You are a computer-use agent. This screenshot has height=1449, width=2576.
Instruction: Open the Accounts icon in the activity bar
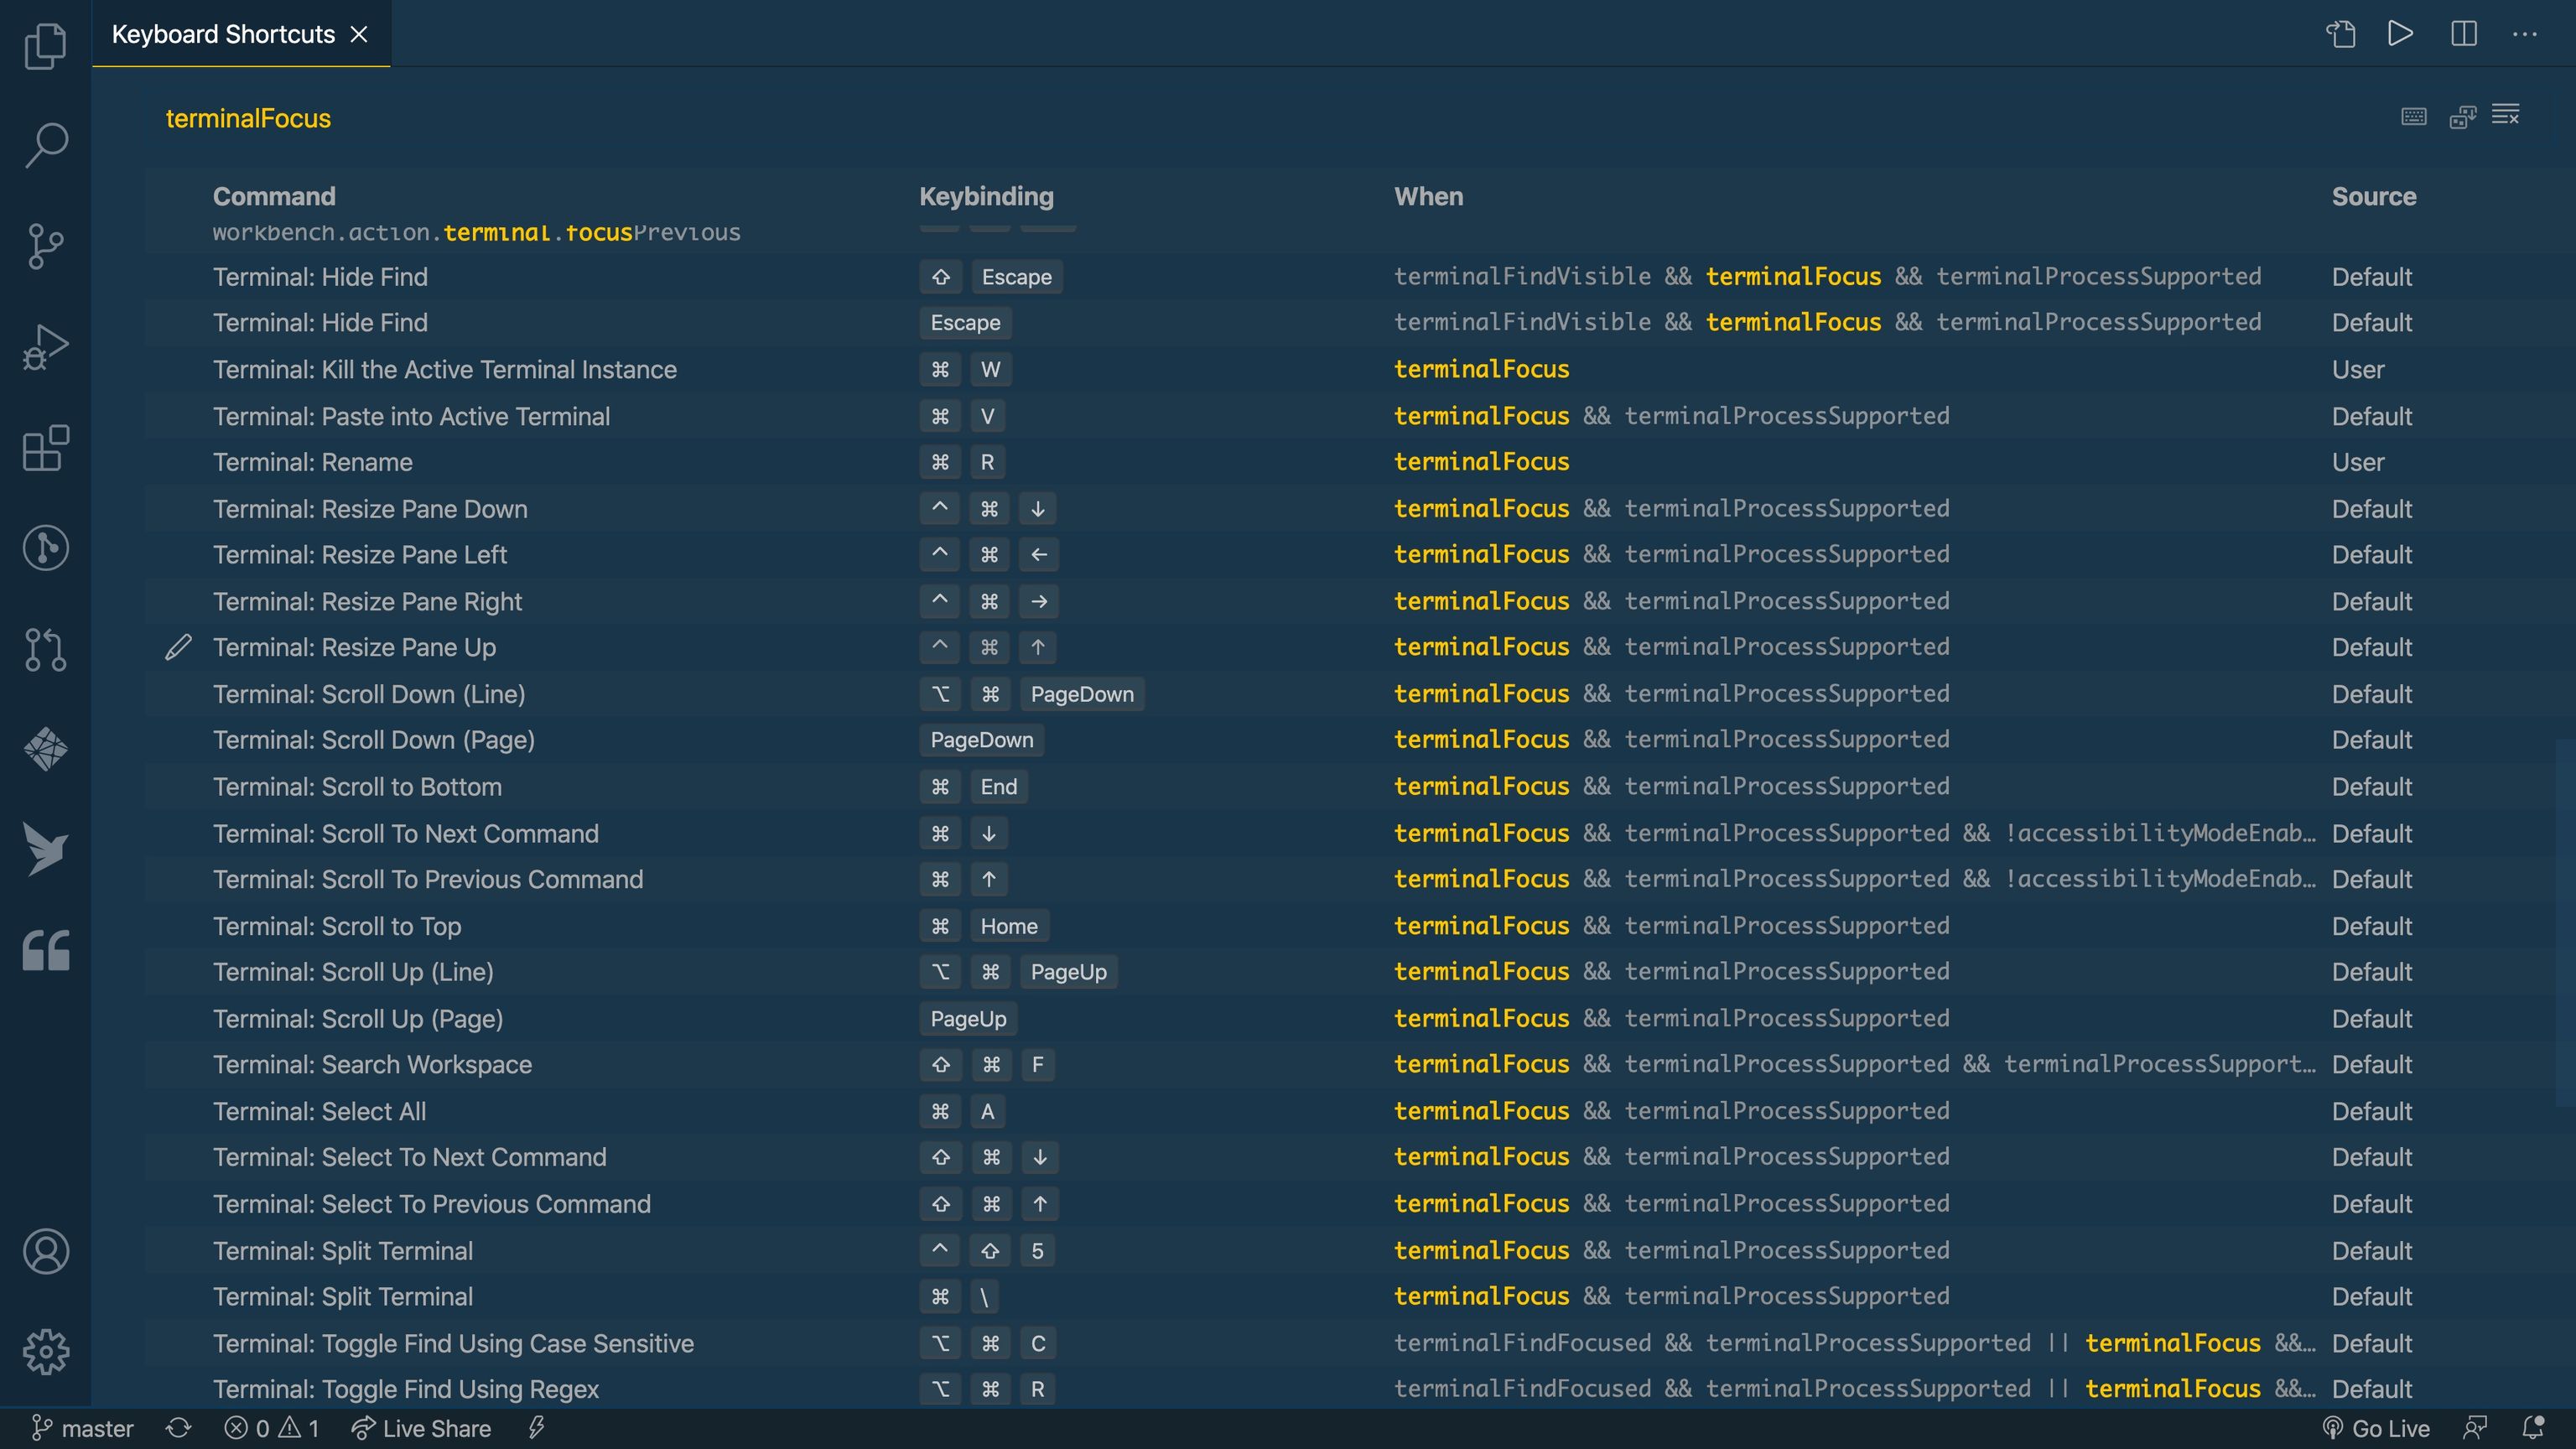45,1251
